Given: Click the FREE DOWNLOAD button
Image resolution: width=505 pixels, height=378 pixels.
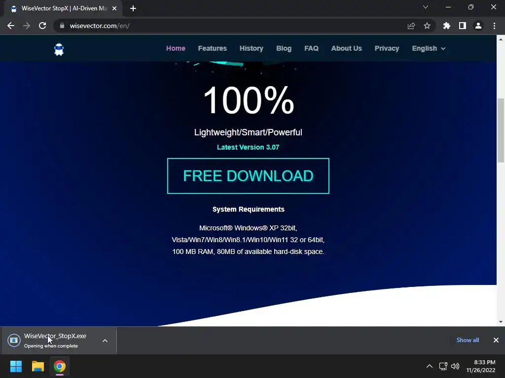Looking at the screenshot, I should pos(248,176).
